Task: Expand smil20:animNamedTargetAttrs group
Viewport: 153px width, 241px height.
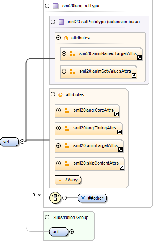Action: tap(64, 53)
